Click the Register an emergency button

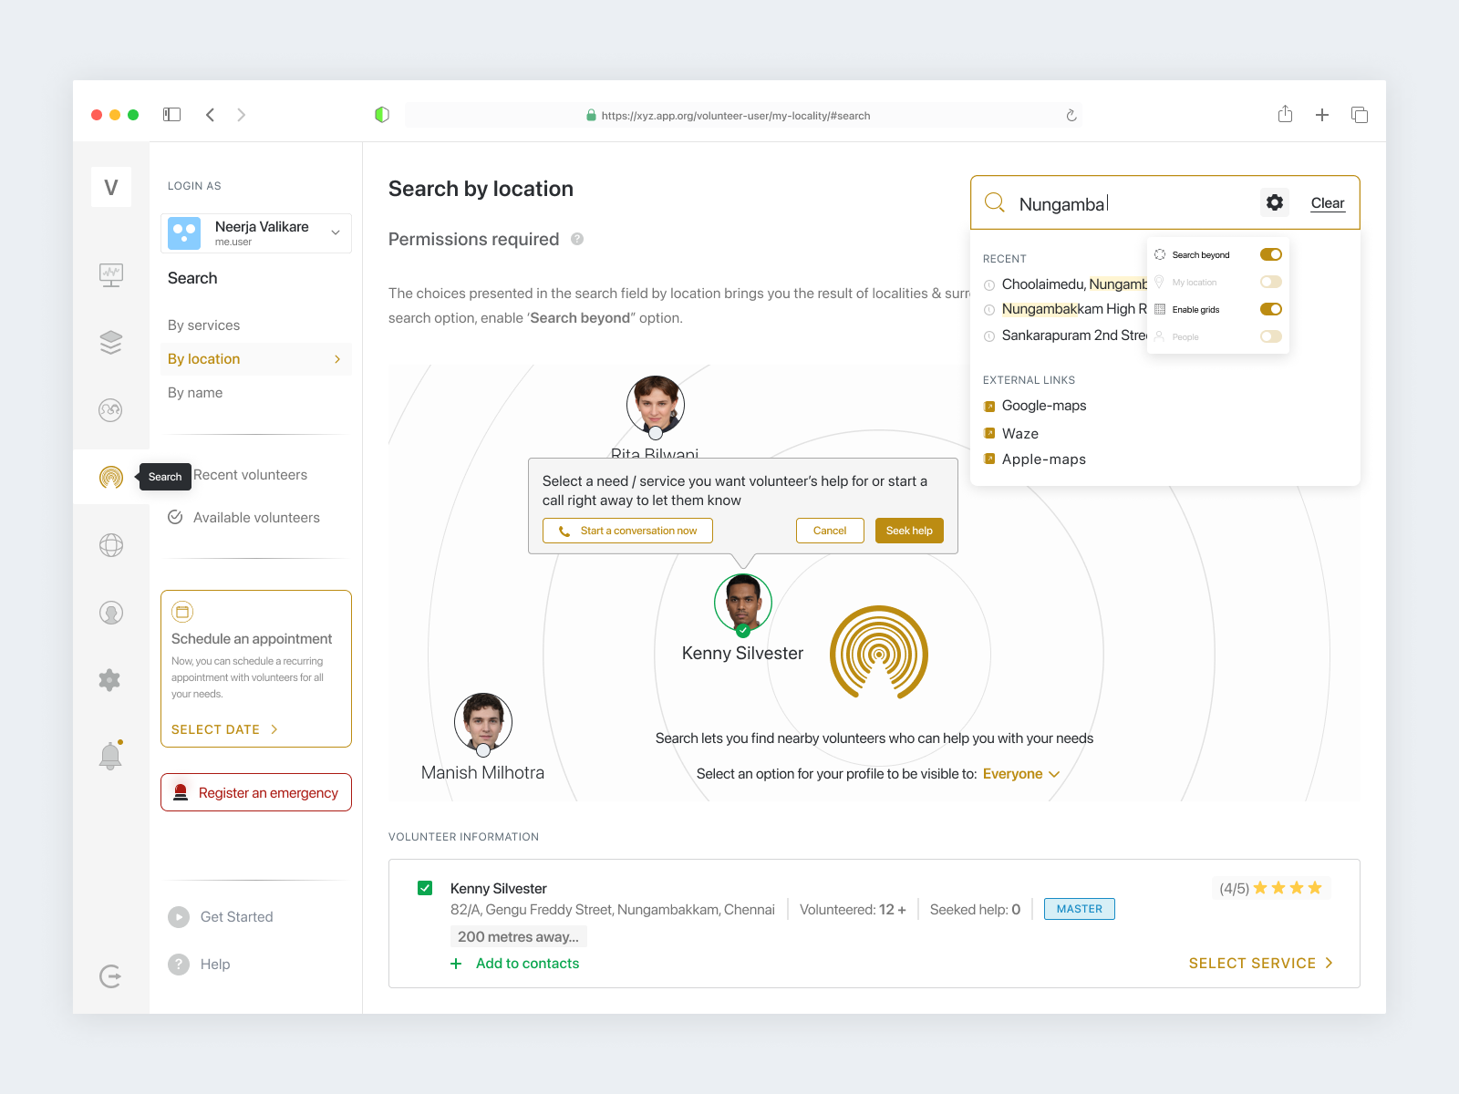point(255,791)
